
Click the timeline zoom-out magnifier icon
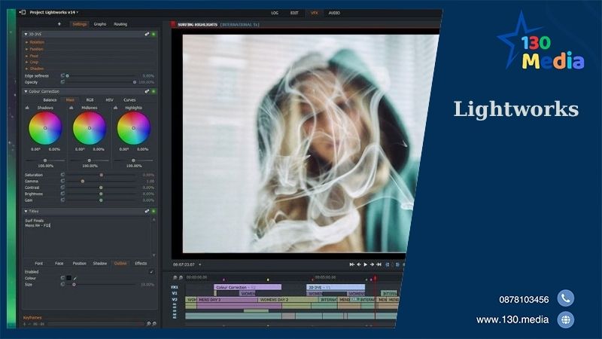click(x=175, y=276)
